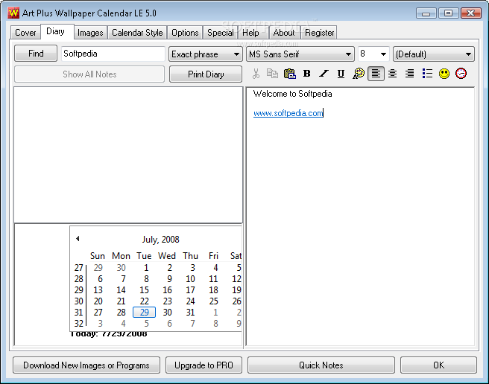Open the Special tab
Viewport: 489px width, 384px height.
221,33
